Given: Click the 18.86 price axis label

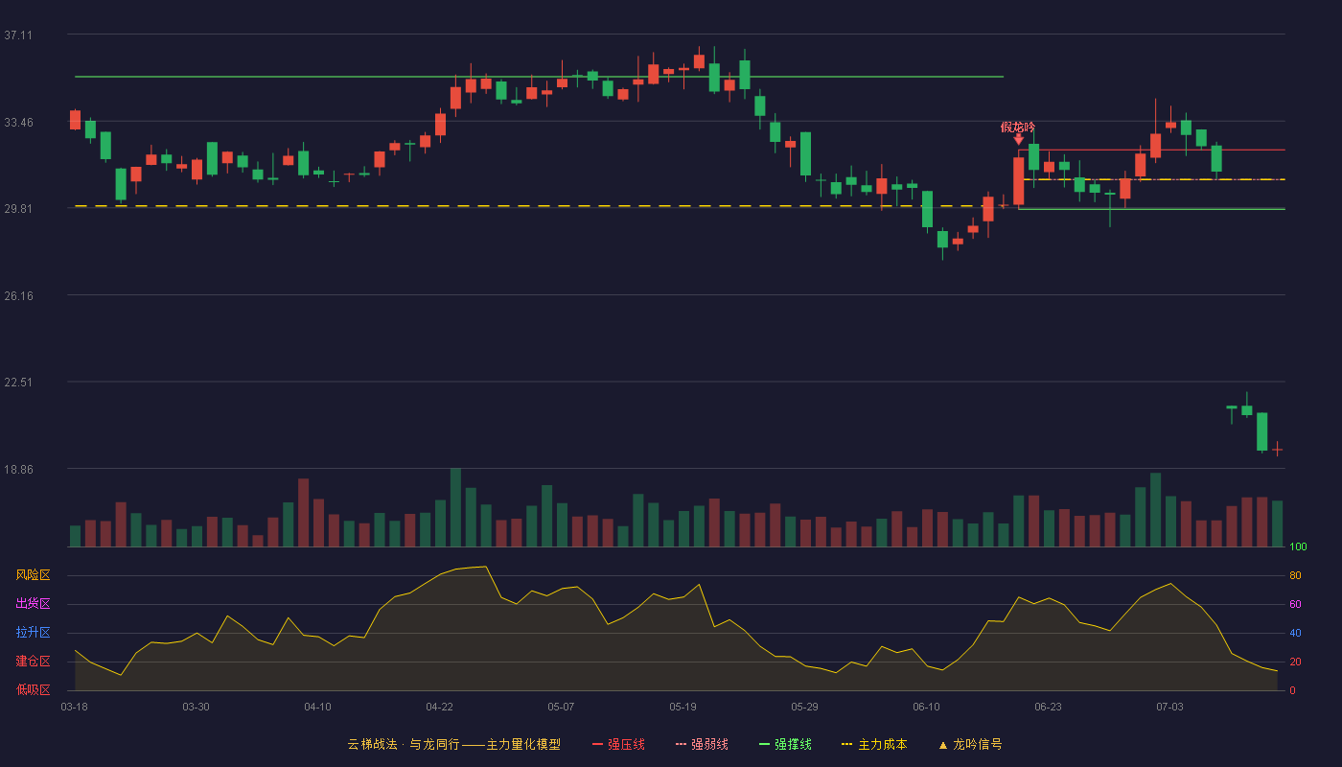Looking at the screenshot, I should 18,470.
